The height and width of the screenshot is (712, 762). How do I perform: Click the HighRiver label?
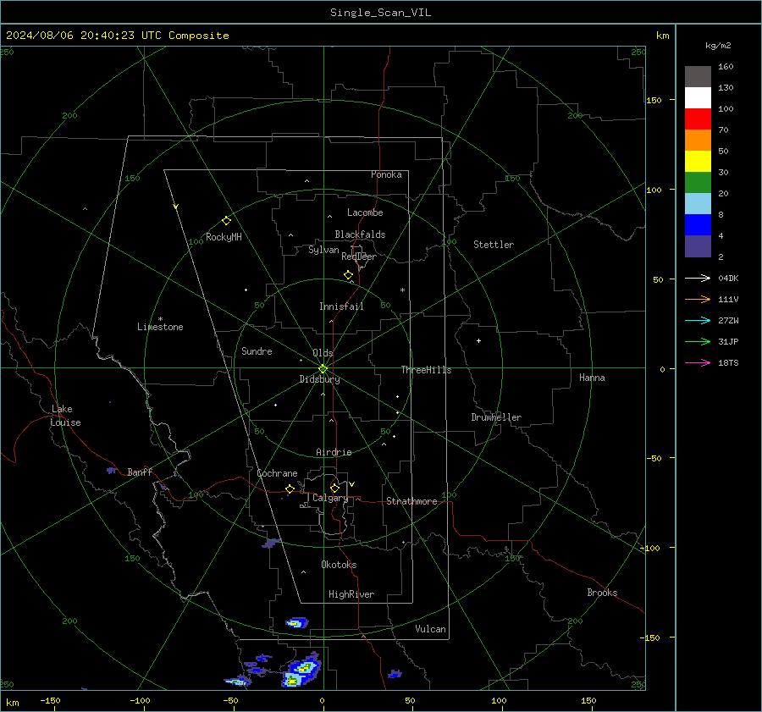click(x=351, y=594)
